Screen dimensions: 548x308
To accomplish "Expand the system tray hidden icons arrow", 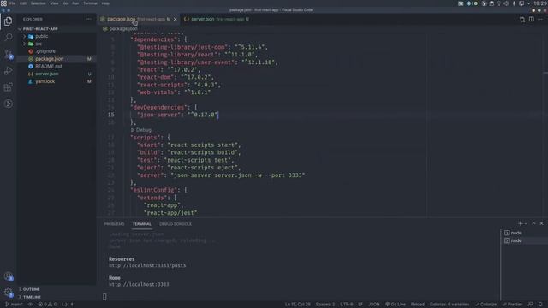I will (x=529, y=3).
